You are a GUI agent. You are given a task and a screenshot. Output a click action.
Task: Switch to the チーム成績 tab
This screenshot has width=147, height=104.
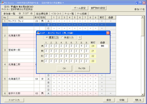(82, 14)
